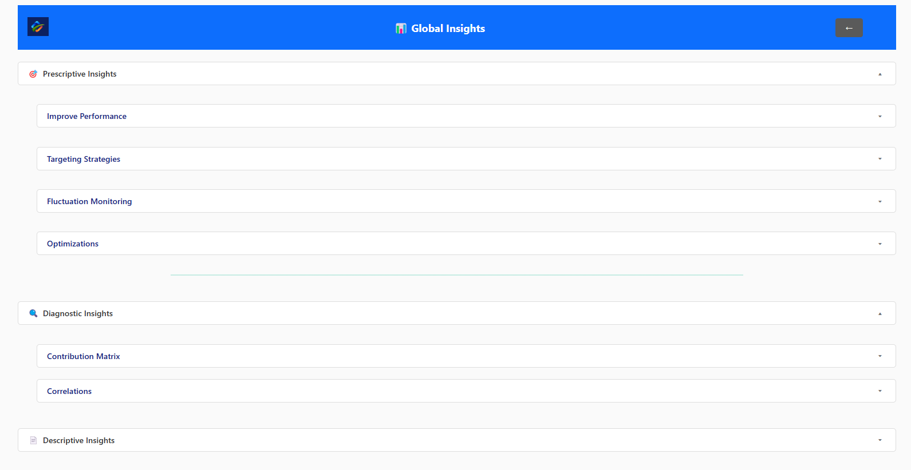Viewport: 911px width, 470px height.
Task: Expand Optimizations with its caret icon
Action: tap(880, 244)
